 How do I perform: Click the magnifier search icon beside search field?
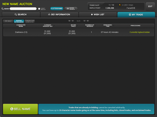click(3, 9)
